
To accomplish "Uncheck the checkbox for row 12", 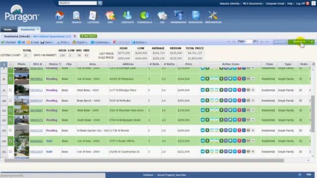I will 10,120.
